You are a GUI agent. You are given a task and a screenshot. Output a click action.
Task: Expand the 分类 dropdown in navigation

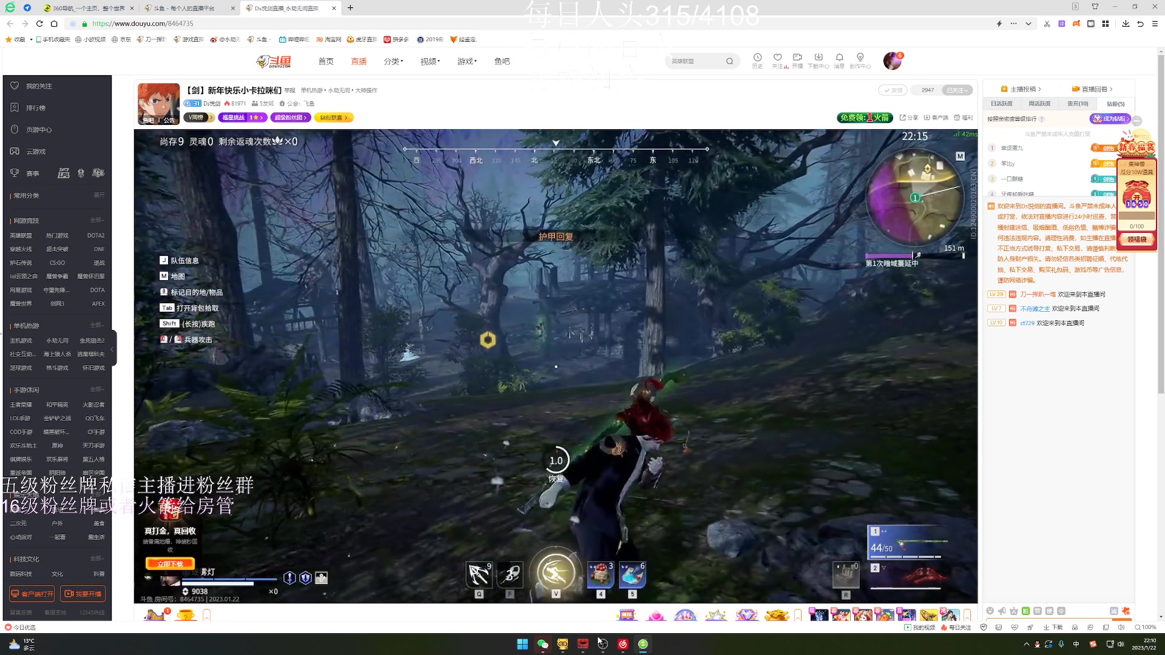(x=393, y=61)
